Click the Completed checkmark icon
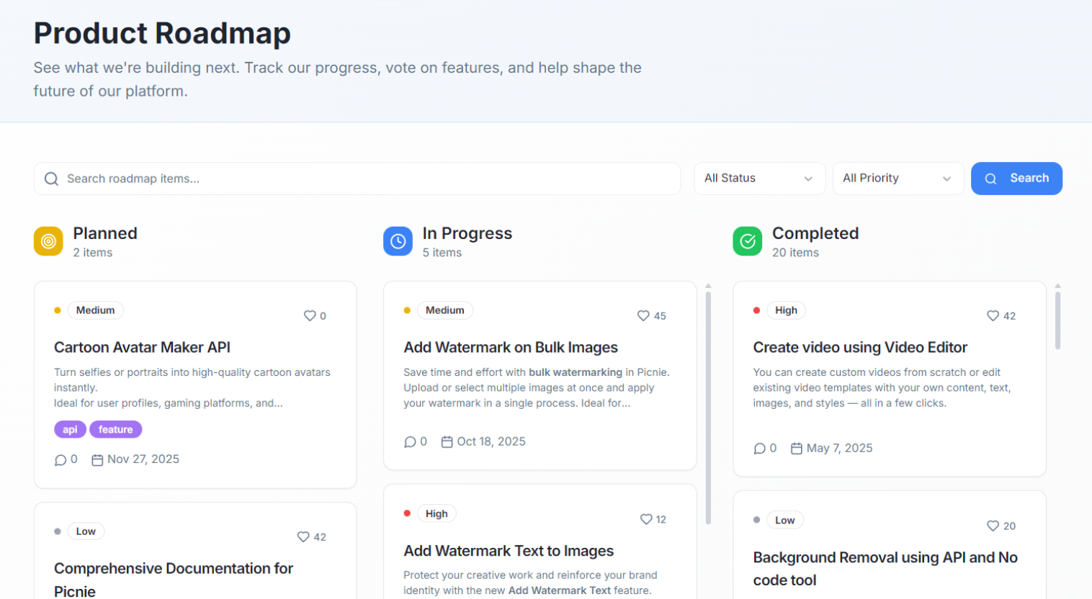This screenshot has width=1092, height=599. pyautogui.click(x=747, y=241)
